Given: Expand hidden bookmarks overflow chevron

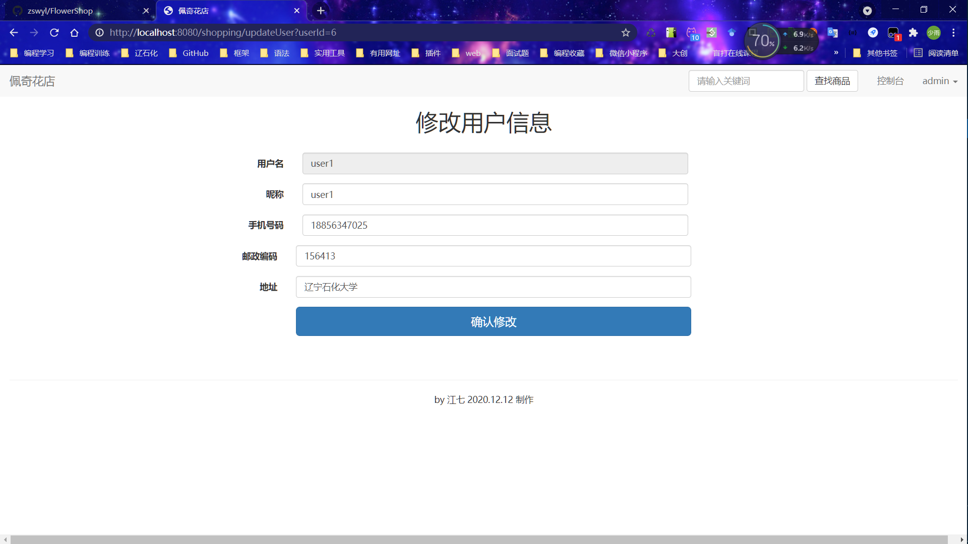Looking at the screenshot, I should tap(836, 53).
